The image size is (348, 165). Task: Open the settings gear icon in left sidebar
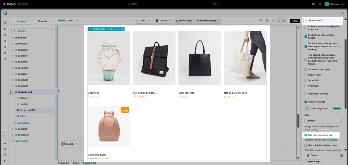tap(5, 154)
